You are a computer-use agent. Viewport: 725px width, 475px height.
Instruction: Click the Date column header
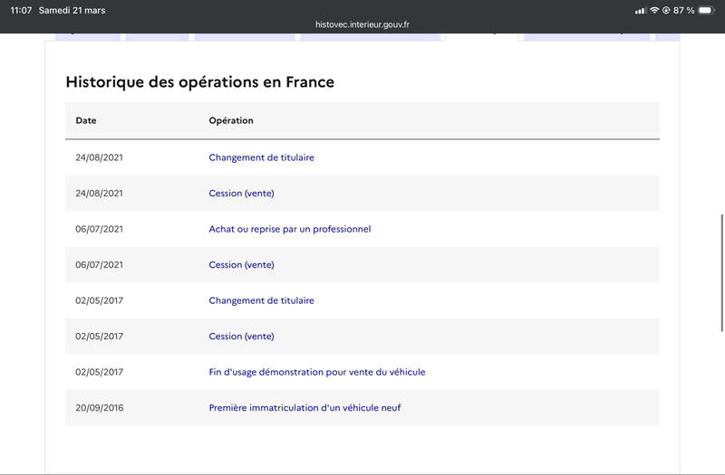(x=86, y=120)
